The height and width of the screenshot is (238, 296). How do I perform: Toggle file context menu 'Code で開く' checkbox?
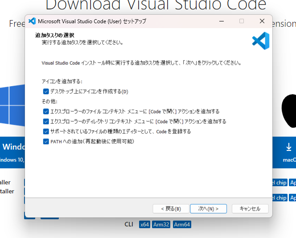46,112
